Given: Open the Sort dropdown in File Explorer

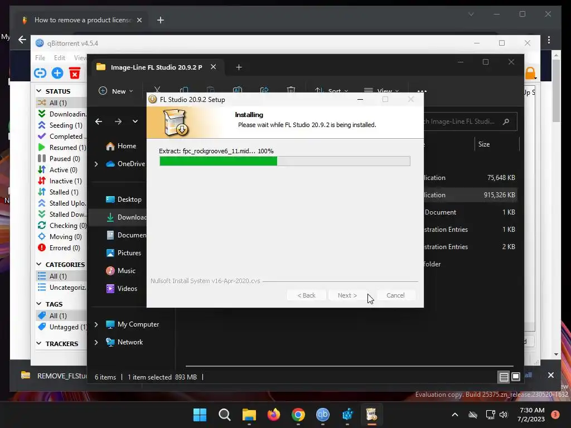Looking at the screenshot, I should coord(331,91).
